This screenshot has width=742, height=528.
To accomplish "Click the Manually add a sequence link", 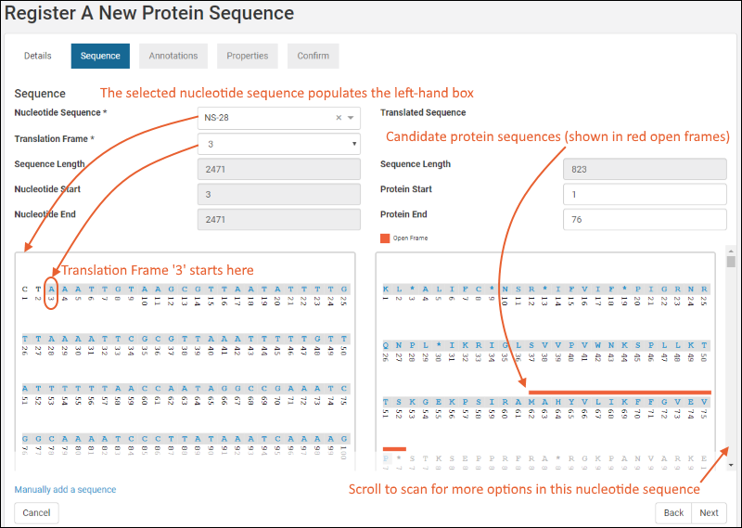I will pos(65,489).
